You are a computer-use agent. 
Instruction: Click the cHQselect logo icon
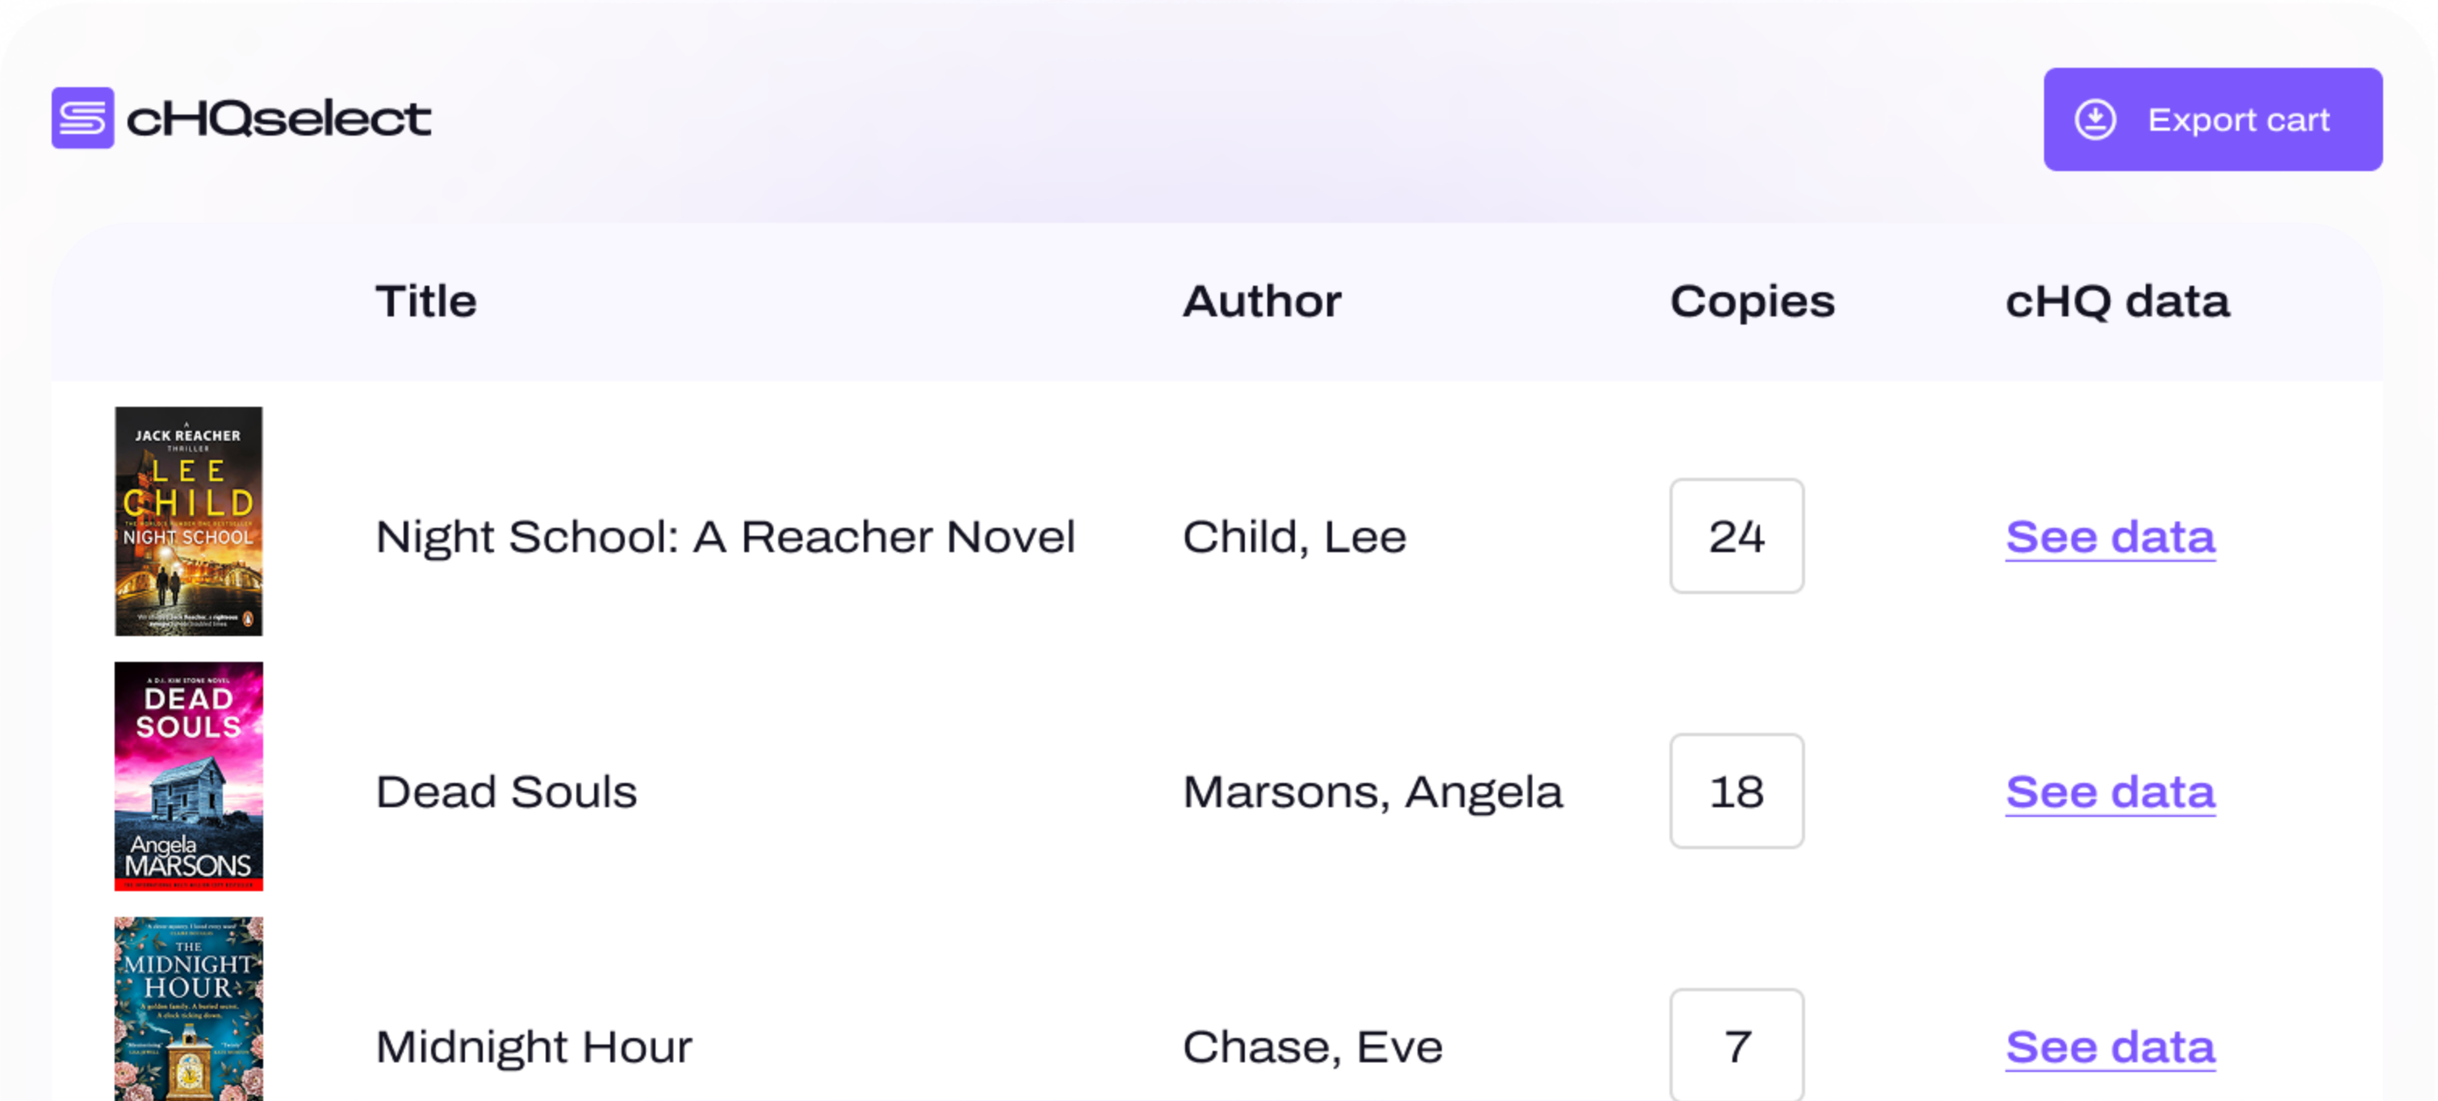pos(82,119)
